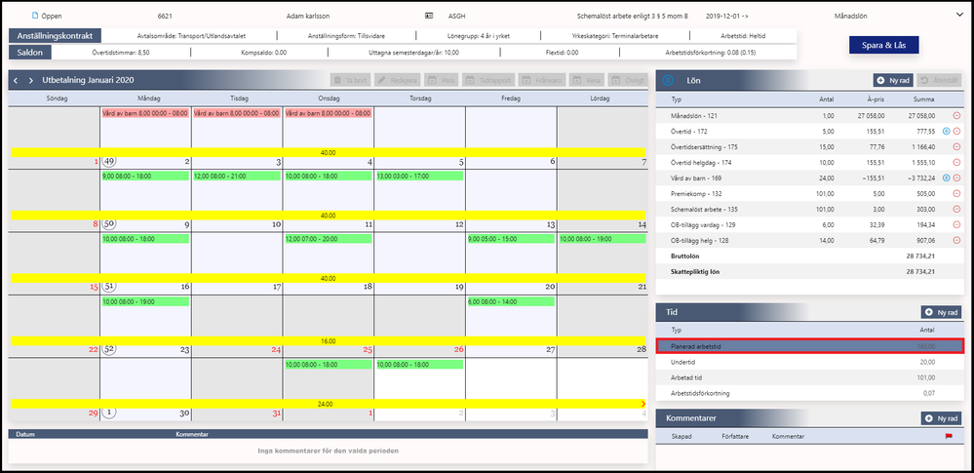Go to previous payment month arrow
This screenshot has width=974, height=473.
(x=17, y=80)
